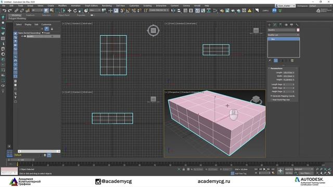
Task: Click the yellow warning triangle icon
Action: tap(250, 10)
